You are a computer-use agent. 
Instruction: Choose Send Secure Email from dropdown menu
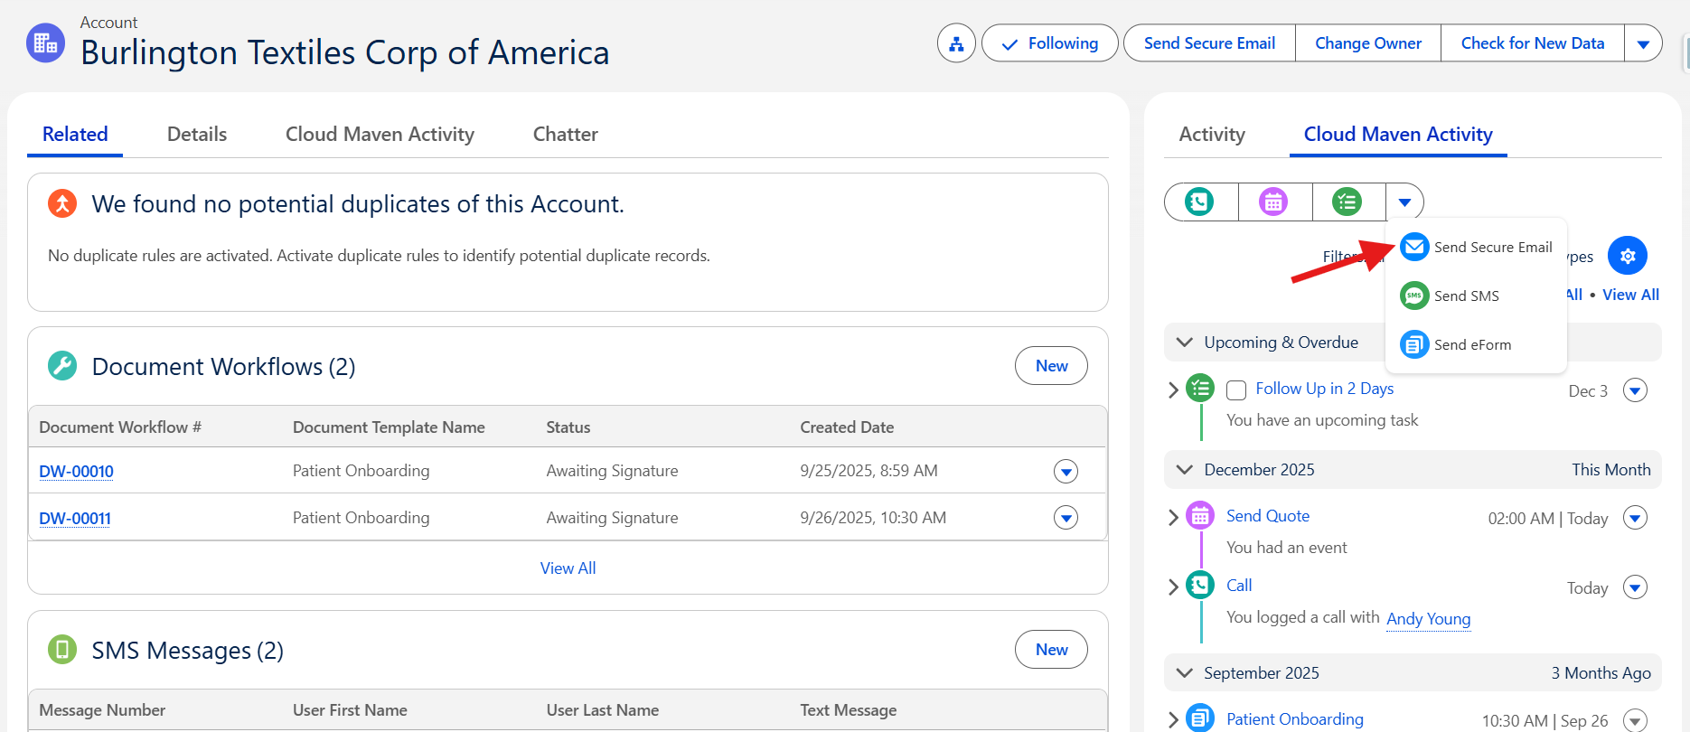point(1476,247)
